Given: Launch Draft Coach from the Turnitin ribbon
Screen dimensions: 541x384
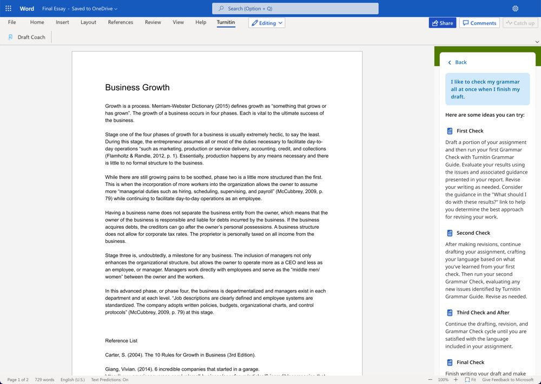Looking at the screenshot, I should [x=27, y=37].
